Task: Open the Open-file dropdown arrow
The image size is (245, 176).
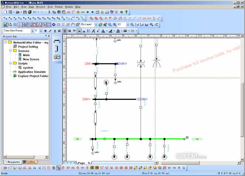Action: pos(21,12)
